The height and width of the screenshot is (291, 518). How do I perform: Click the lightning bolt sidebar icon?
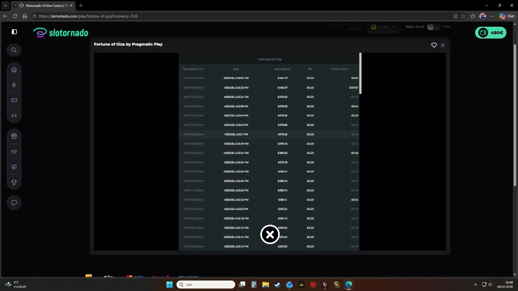[14, 85]
